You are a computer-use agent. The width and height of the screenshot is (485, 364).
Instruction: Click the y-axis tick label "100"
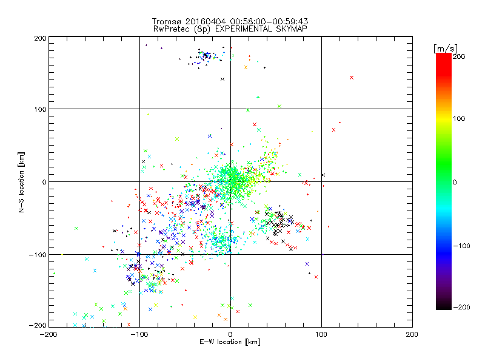tap(40, 109)
